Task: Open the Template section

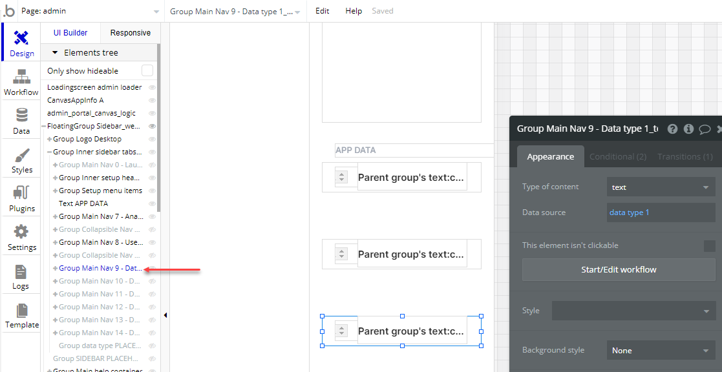Action: [x=21, y=315]
